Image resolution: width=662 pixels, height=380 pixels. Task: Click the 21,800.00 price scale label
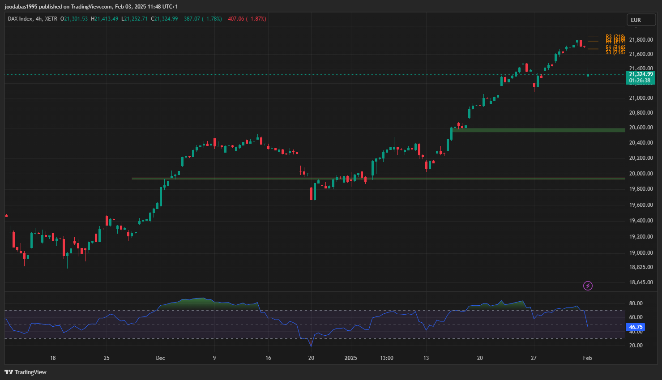click(x=641, y=40)
